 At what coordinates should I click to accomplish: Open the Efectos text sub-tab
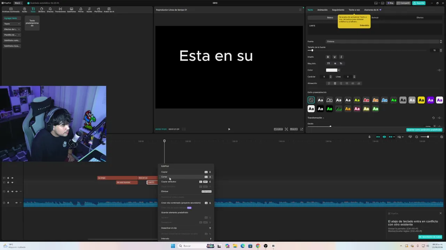tap(420, 17)
